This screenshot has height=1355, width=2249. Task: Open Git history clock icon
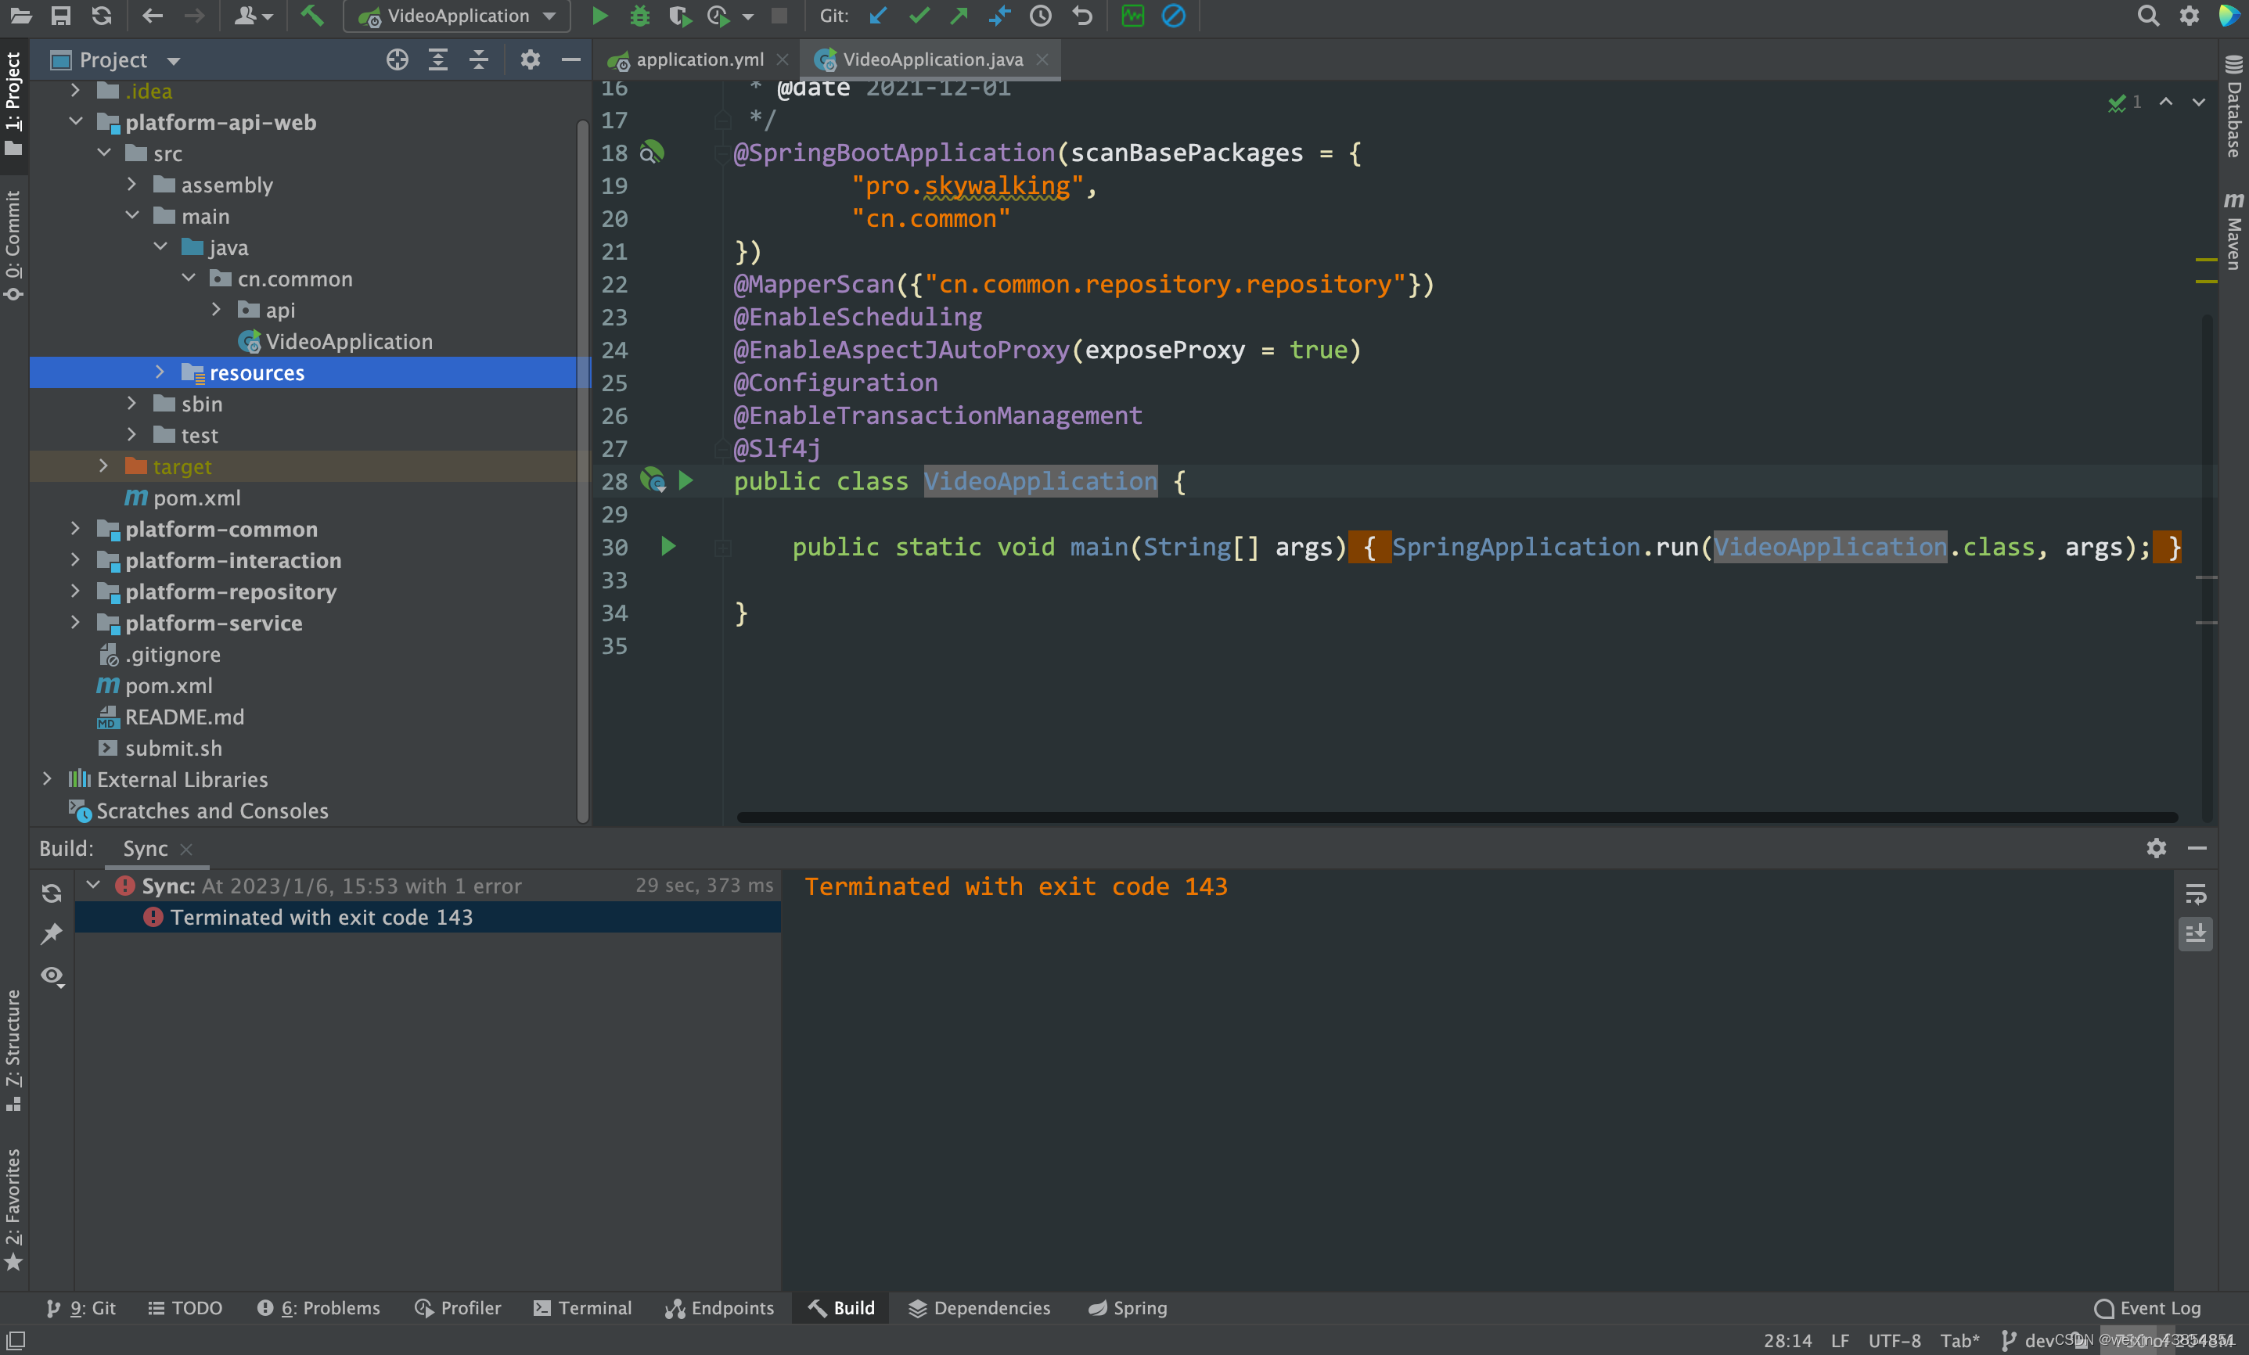(1041, 16)
